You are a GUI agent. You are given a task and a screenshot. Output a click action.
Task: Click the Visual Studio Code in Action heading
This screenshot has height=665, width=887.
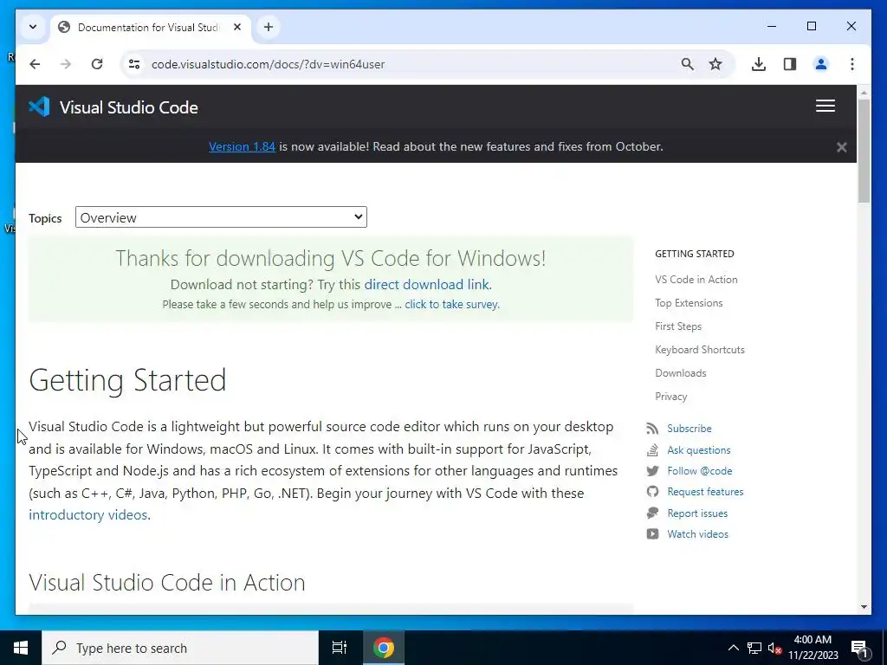(167, 583)
